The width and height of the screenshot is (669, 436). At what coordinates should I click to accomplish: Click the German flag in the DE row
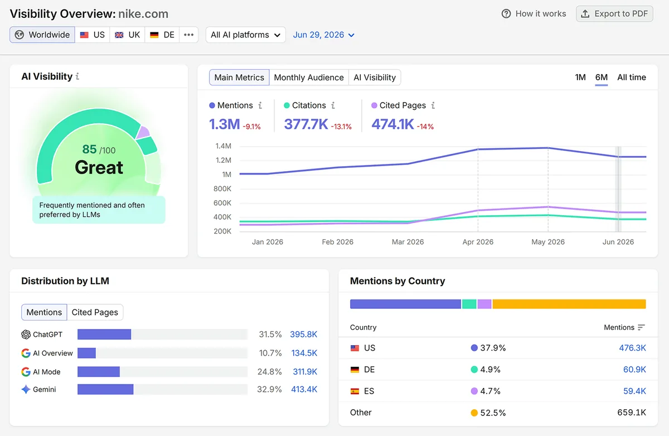pos(355,370)
